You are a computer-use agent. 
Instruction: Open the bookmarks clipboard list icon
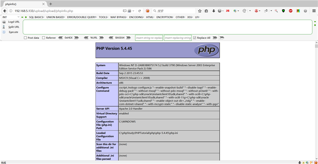pos(206,11)
